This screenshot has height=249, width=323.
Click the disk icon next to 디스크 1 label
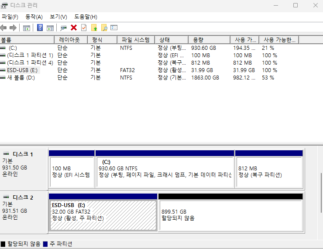coord(7,154)
